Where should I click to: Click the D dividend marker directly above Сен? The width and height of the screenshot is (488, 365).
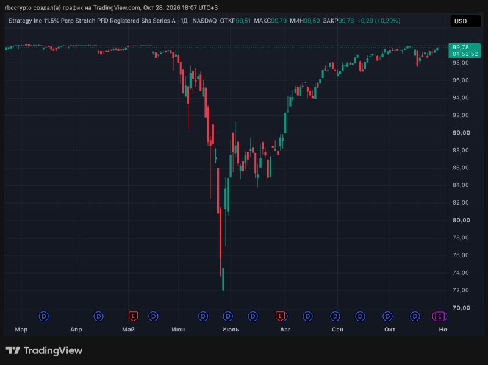pos(335,316)
